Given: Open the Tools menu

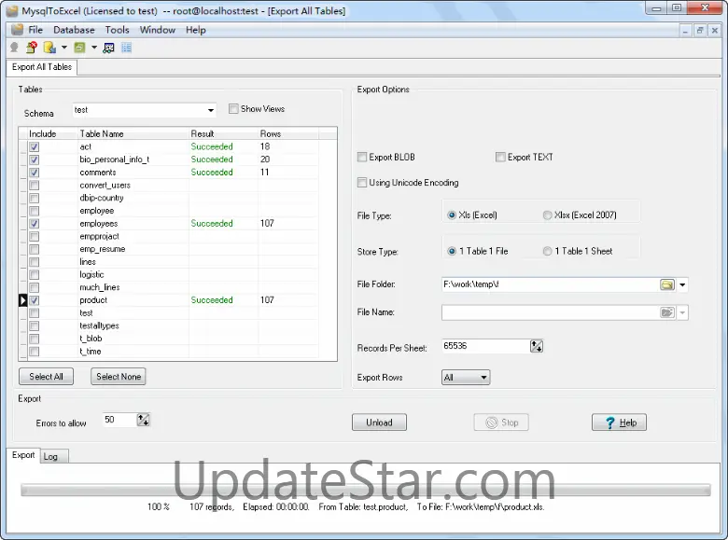Looking at the screenshot, I should pyautogui.click(x=117, y=30).
